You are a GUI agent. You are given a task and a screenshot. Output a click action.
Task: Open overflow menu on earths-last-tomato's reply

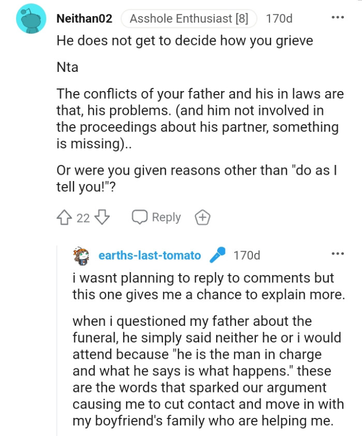tap(337, 253)
